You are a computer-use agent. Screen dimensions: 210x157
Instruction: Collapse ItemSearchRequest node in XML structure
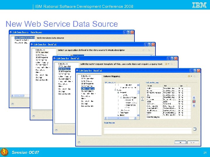(x=121, y=98)
